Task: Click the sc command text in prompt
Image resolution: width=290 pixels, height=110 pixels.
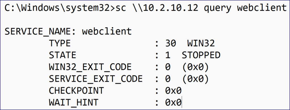Action: [120, 8]
